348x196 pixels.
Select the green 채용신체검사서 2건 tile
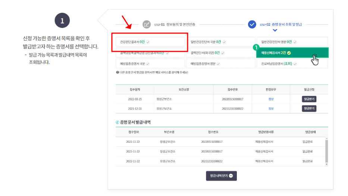pyautogui.click(x=292, y=53)
